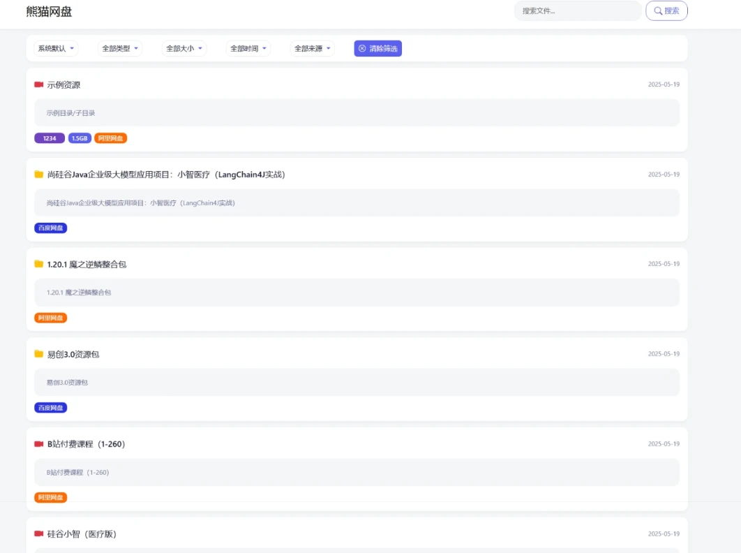The width and height of the screenshot is (741, 553).
Task: Open the 全部来源 source filter
Action: (x=313, y=48)
